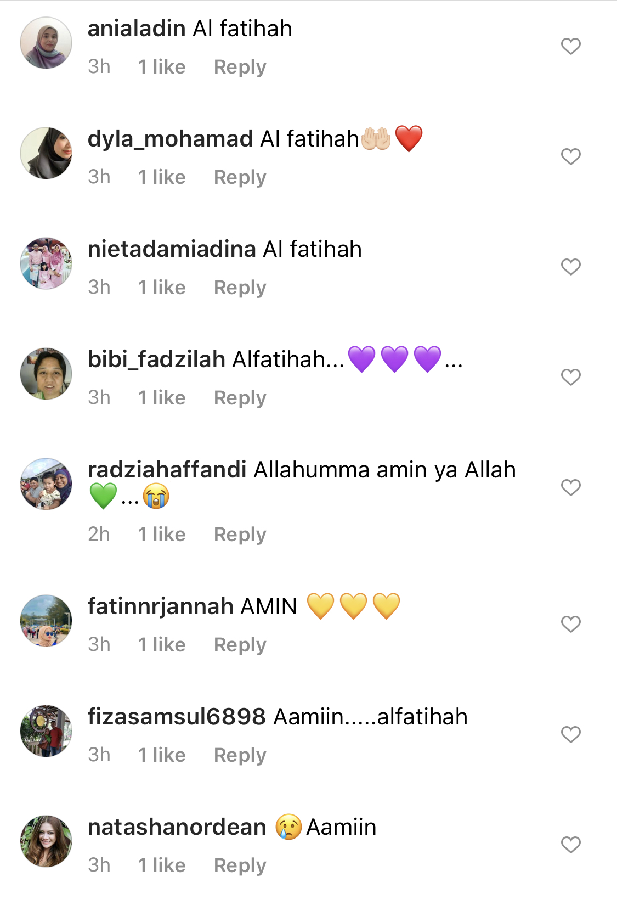Open natashanordean's profile avatar
Viewport: 617px width, 905px height.
[46, 841]
